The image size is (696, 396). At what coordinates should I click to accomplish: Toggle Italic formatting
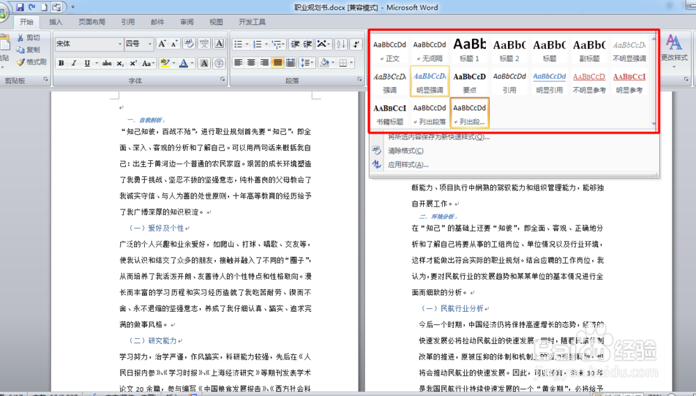[x=74, y=63]
